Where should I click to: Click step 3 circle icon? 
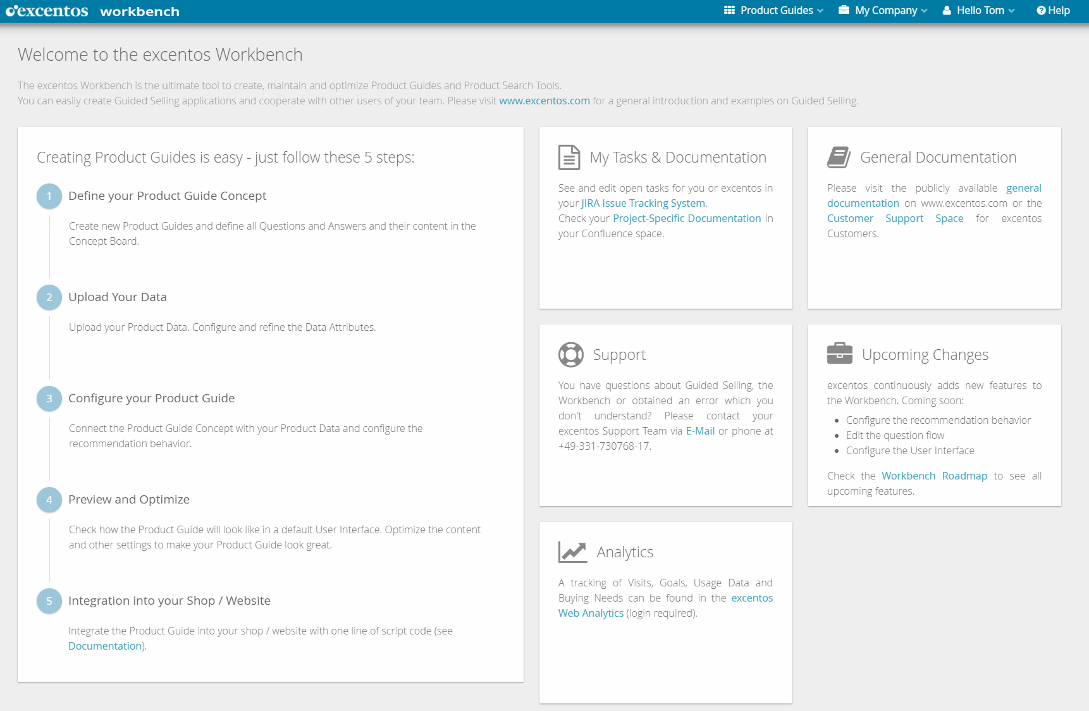[49, 399]
